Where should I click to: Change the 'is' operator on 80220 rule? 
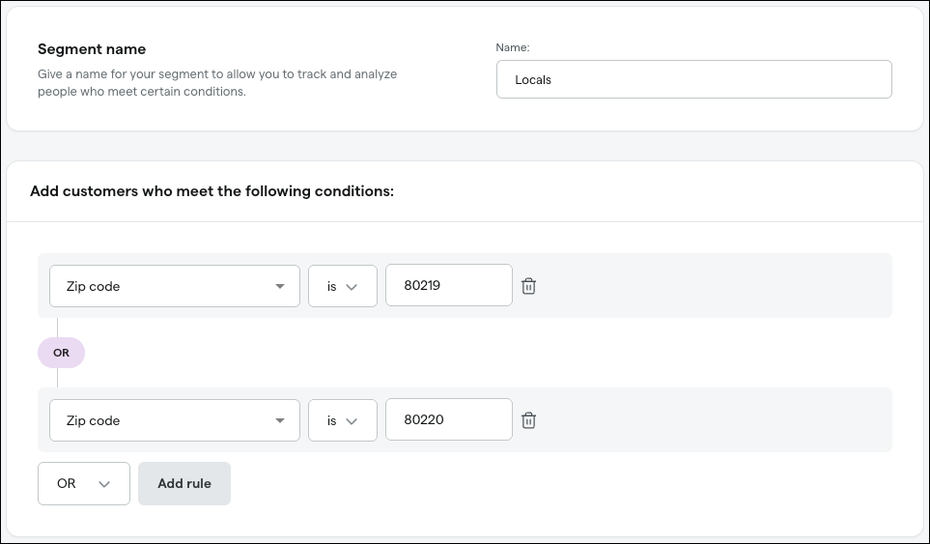(x=342, y=420)
